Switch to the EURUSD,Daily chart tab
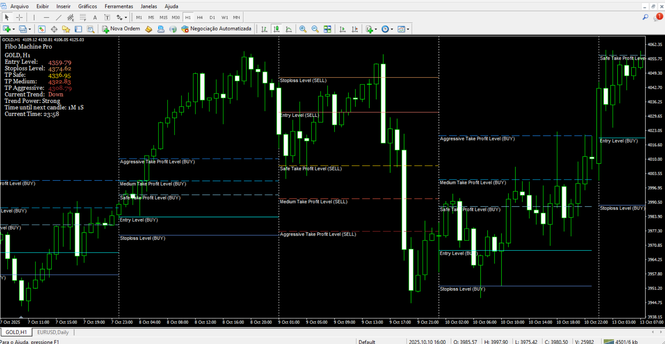665x344 pixels. pos(53,332)
